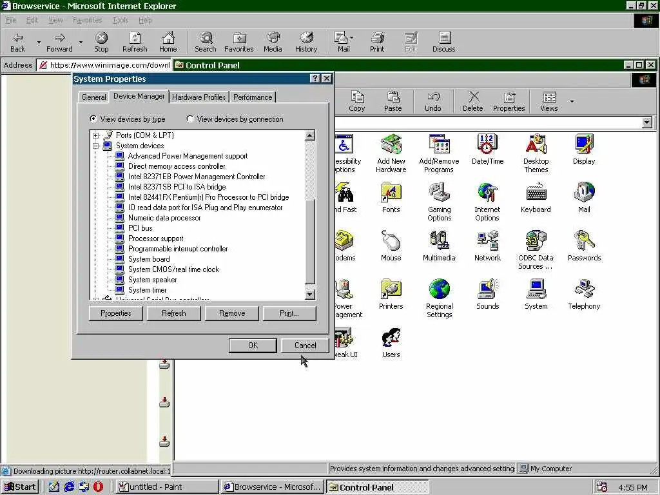Open the Start menu
The width and height of the screenshot is (660, 495).
coord(20,487)
